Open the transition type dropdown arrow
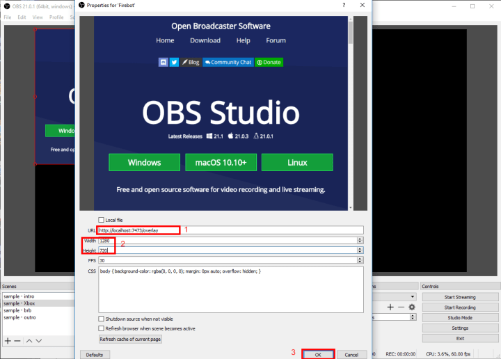 click(x=413, y=296)
